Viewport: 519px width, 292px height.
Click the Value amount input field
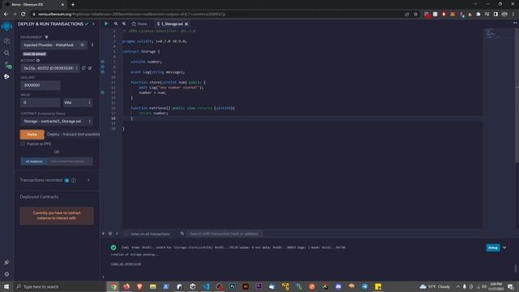(x=41, y=102)
